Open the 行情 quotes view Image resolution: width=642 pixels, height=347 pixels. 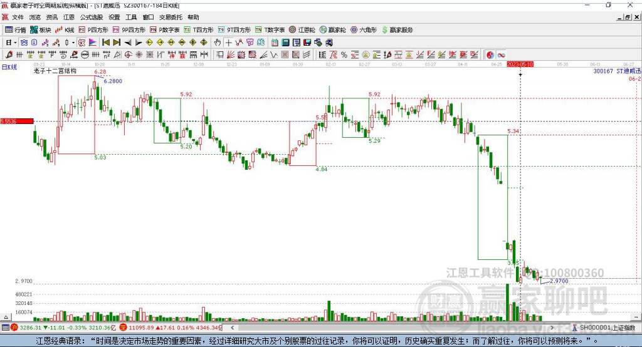(x=16, y=30)
